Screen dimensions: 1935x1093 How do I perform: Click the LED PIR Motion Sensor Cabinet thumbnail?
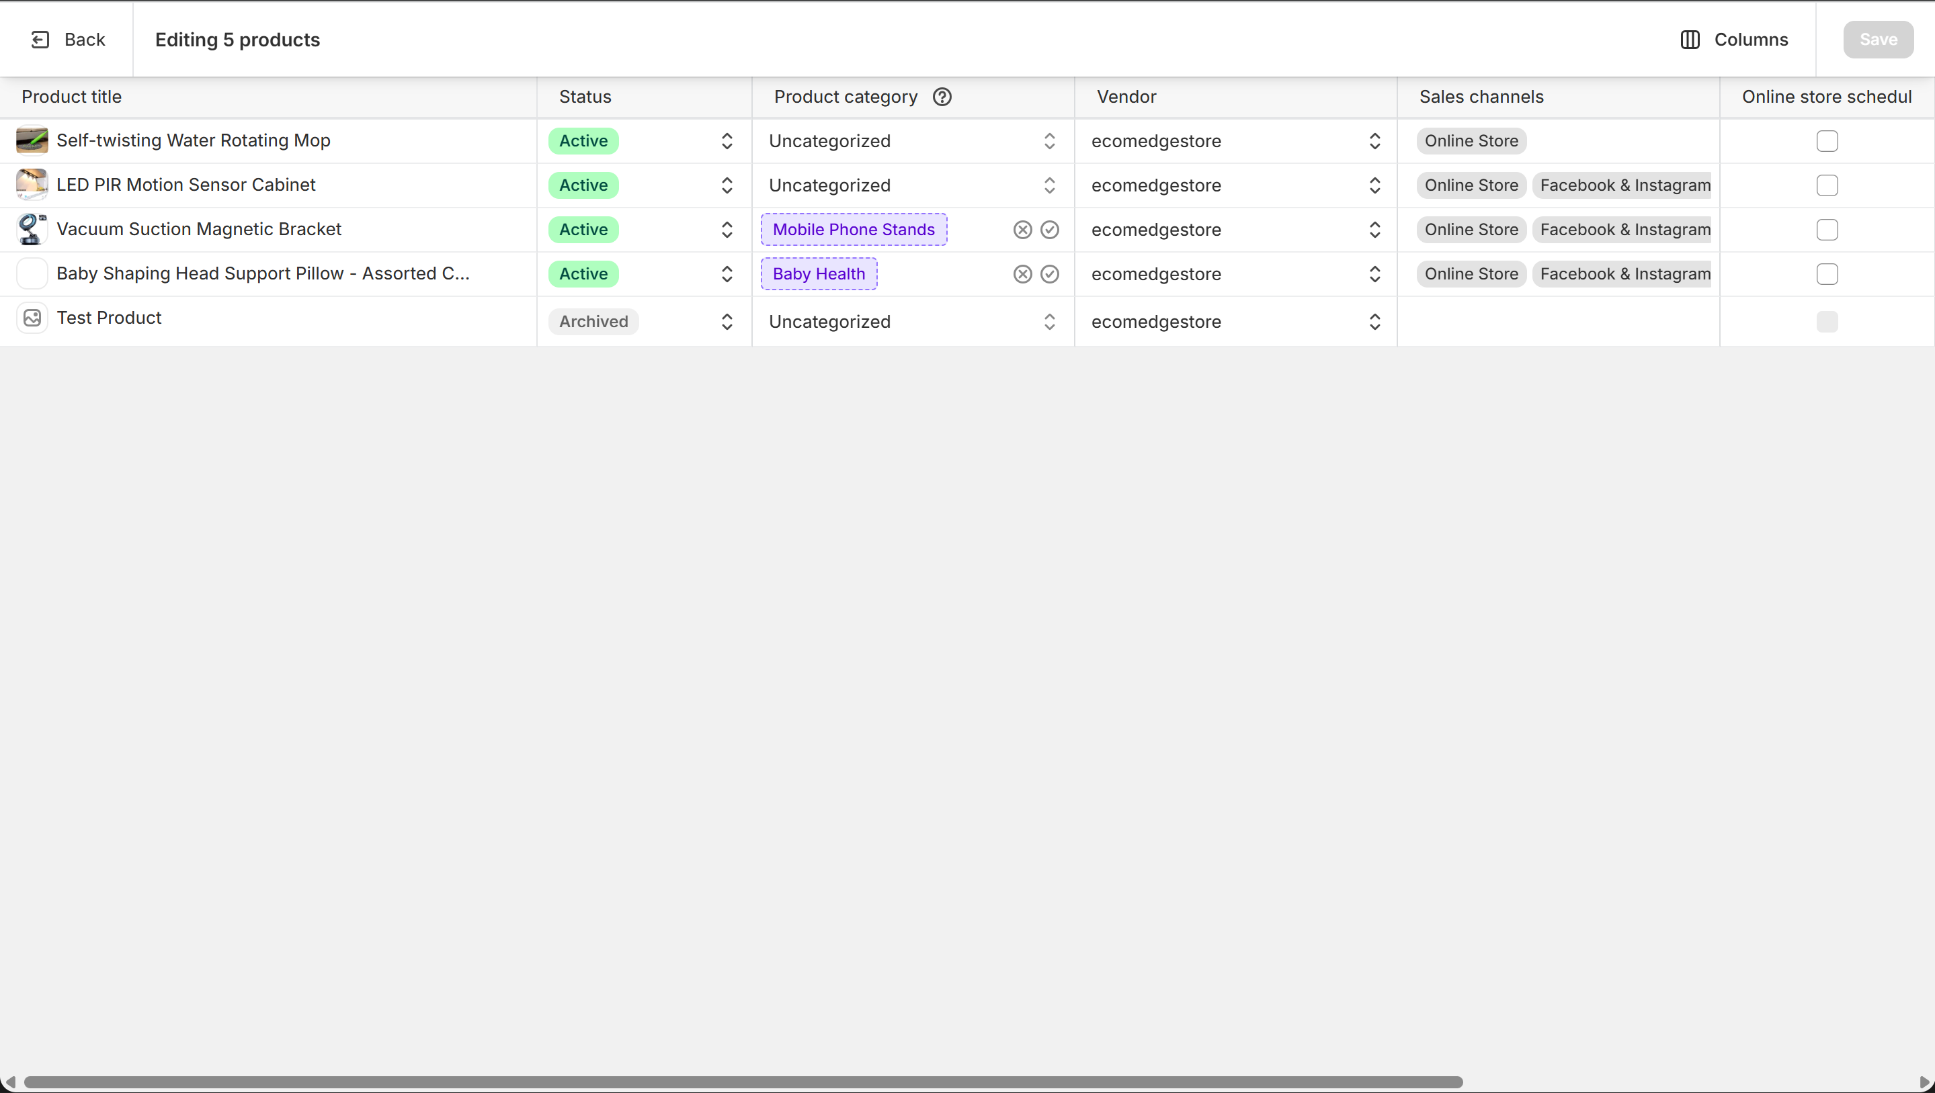click(x=31, y=185)
